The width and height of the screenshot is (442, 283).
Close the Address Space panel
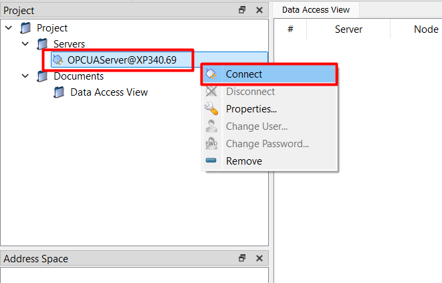259,258
